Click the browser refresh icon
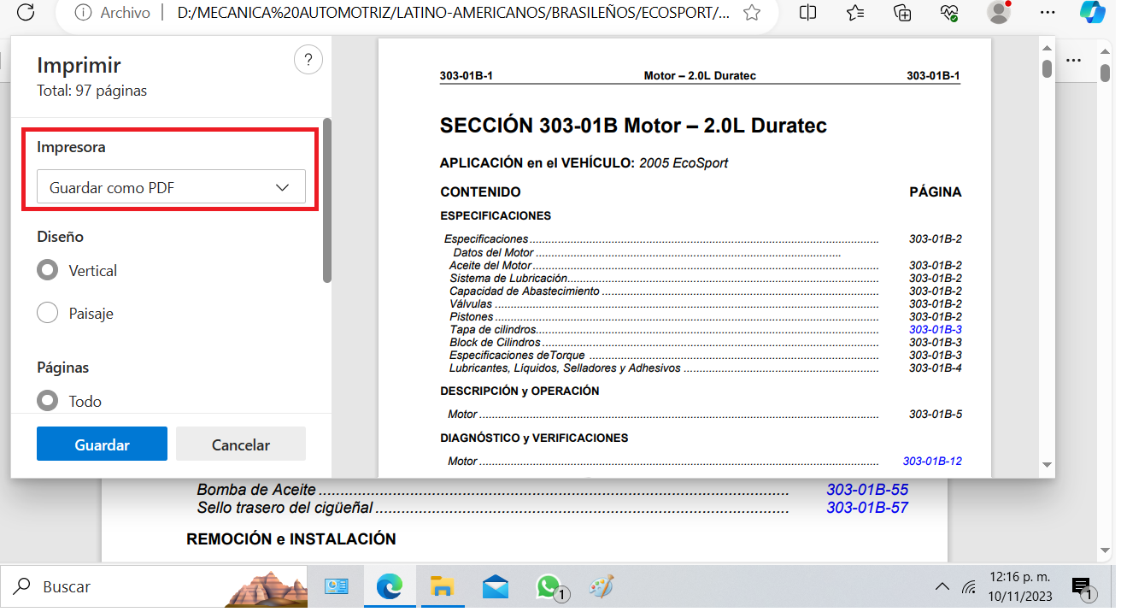 pos(26,12)
